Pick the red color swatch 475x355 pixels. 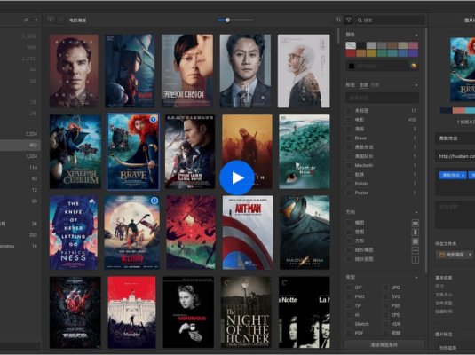coord(351,53)
